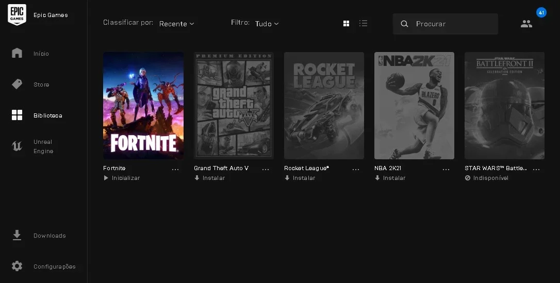Click the unavailable icon under STAR WARS
The height and width of the screenshot is (283, 560).
(468, 178)
